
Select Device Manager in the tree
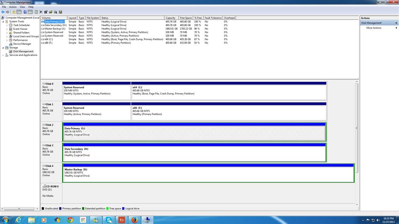[22, 44]
